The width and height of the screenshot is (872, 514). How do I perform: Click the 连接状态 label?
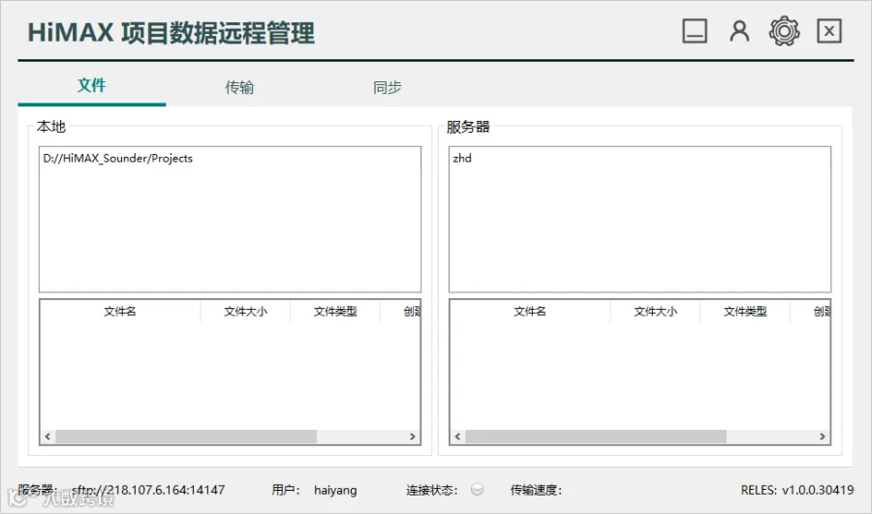431,490
